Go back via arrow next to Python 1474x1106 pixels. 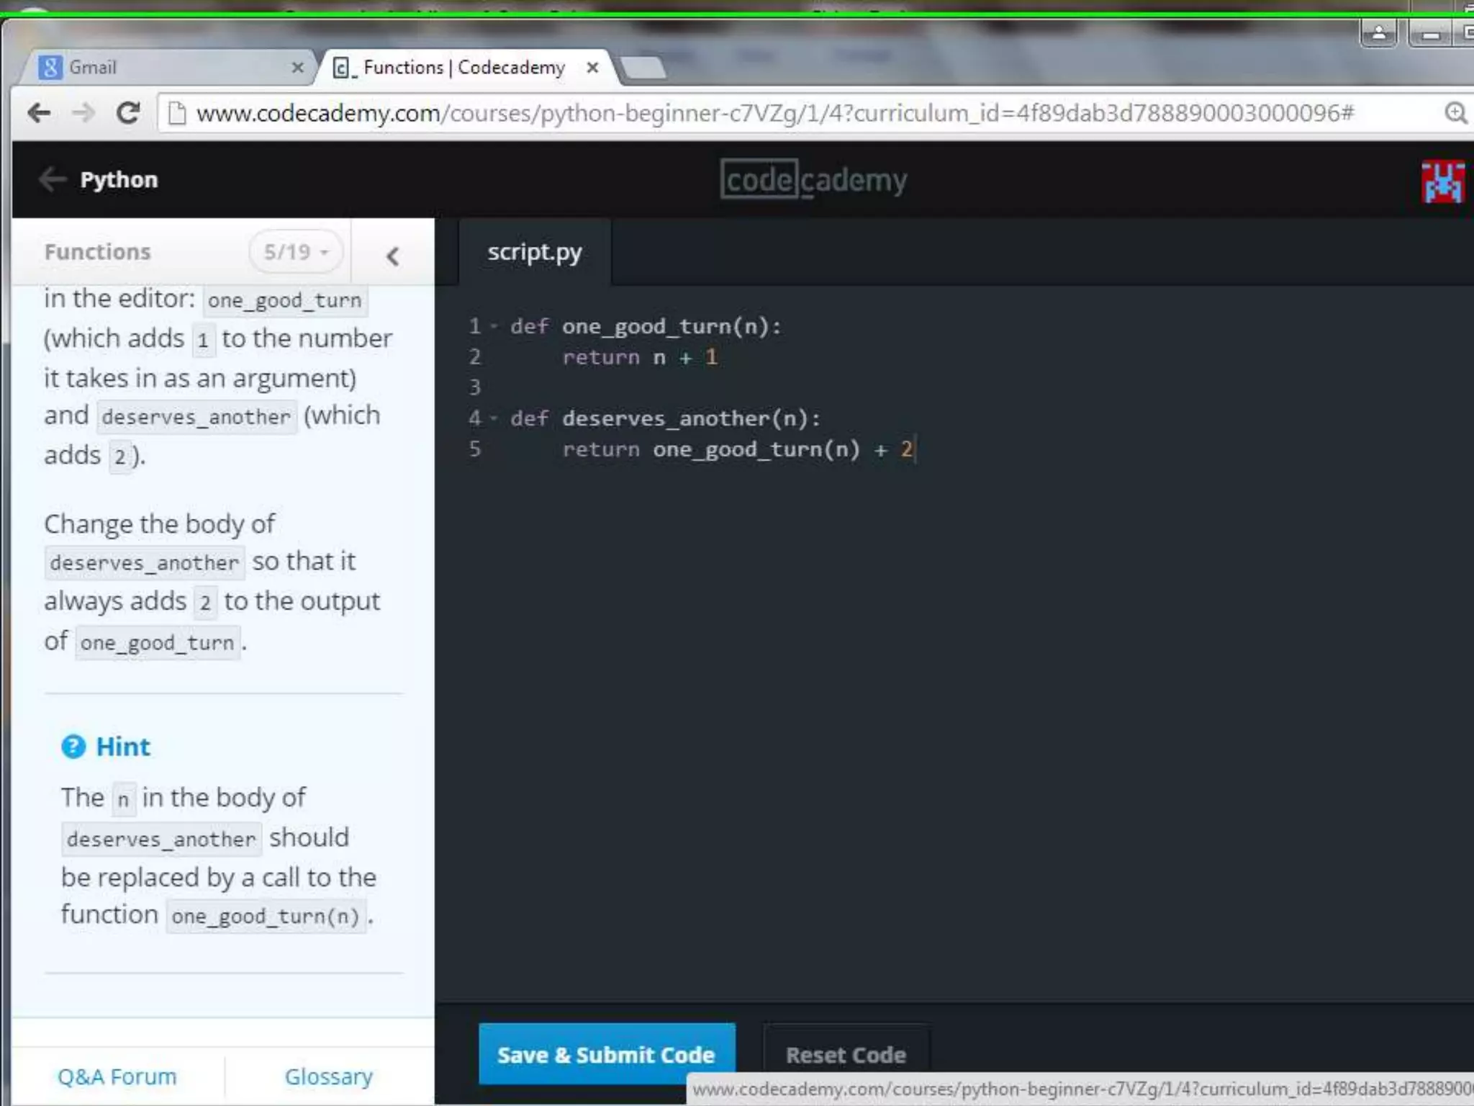click(x=53, y=179)
